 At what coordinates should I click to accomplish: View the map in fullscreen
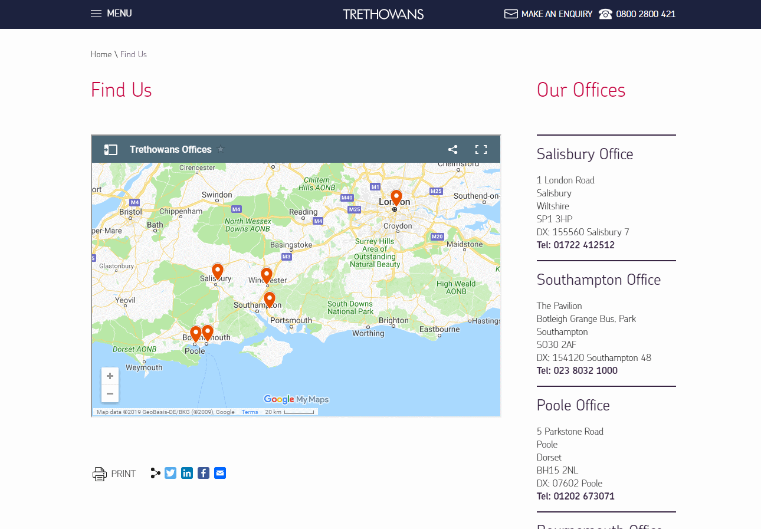[x=481, y=150]
